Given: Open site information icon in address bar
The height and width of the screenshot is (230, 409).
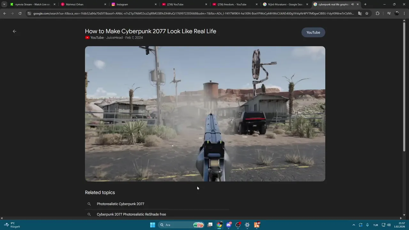Looking at the screenshot, I should click(29, 13).
